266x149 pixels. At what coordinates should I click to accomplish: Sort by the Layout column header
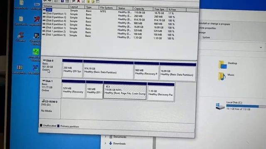76,7
